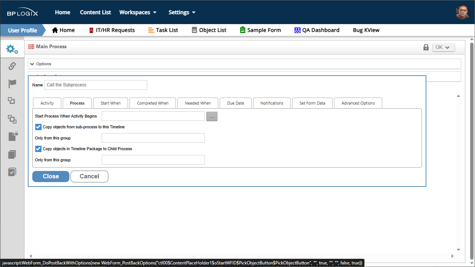Uncheck Copy objects from sub-process to this Timeline

pyautogui.click(x=38, y=127)
